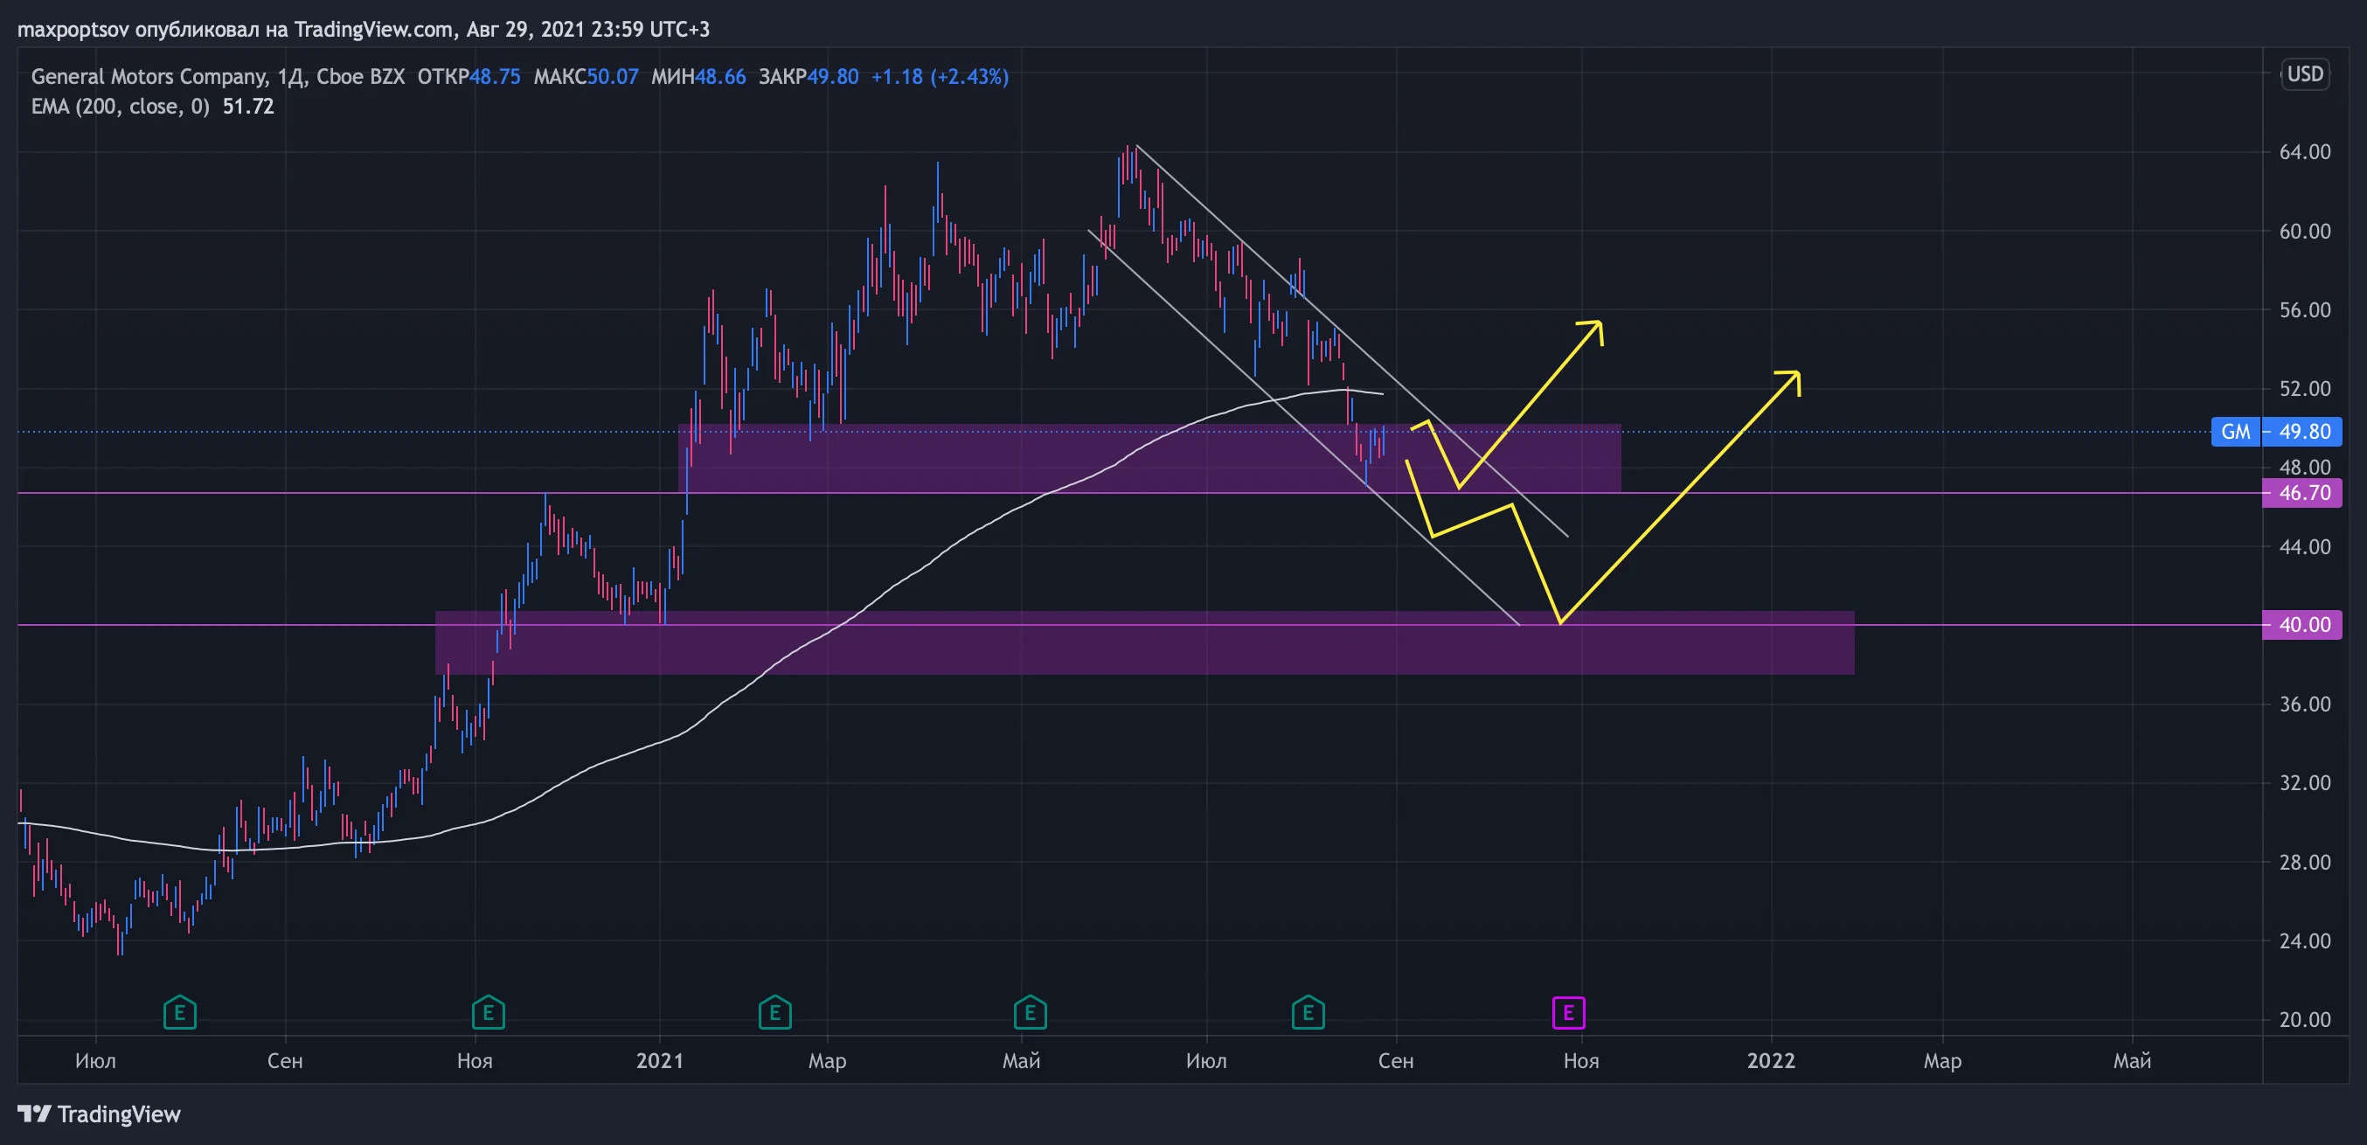This screenshot has width=2367, height=1145.
Task: Click the TradingView logo
Action: click(100, 1114)
